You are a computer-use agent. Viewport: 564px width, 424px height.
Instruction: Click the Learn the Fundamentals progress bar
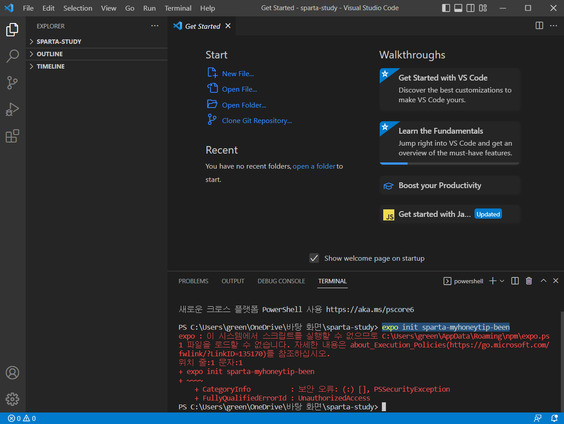click(x=450, y=163)
